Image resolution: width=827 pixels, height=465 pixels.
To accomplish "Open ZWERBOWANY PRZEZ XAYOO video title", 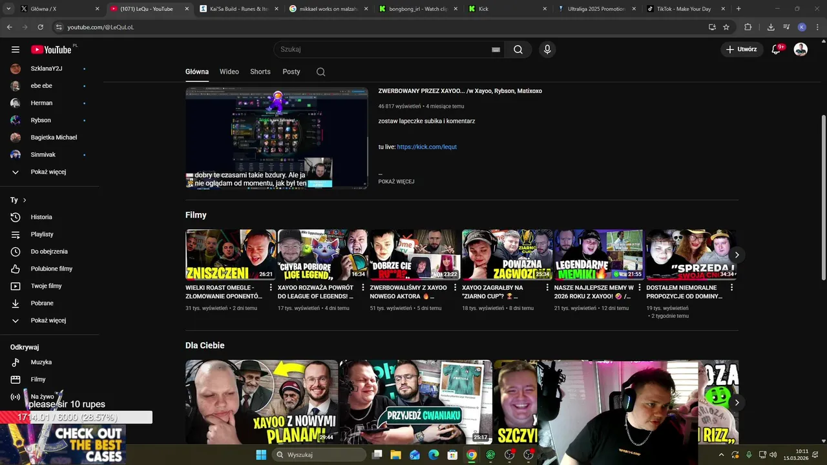I will [460, 91].
